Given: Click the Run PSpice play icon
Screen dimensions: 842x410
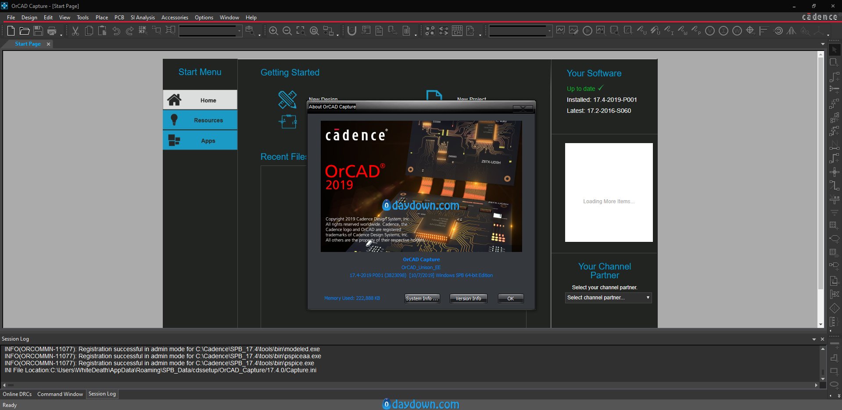Looking at the screenshot, I should (x=587, y=31).
